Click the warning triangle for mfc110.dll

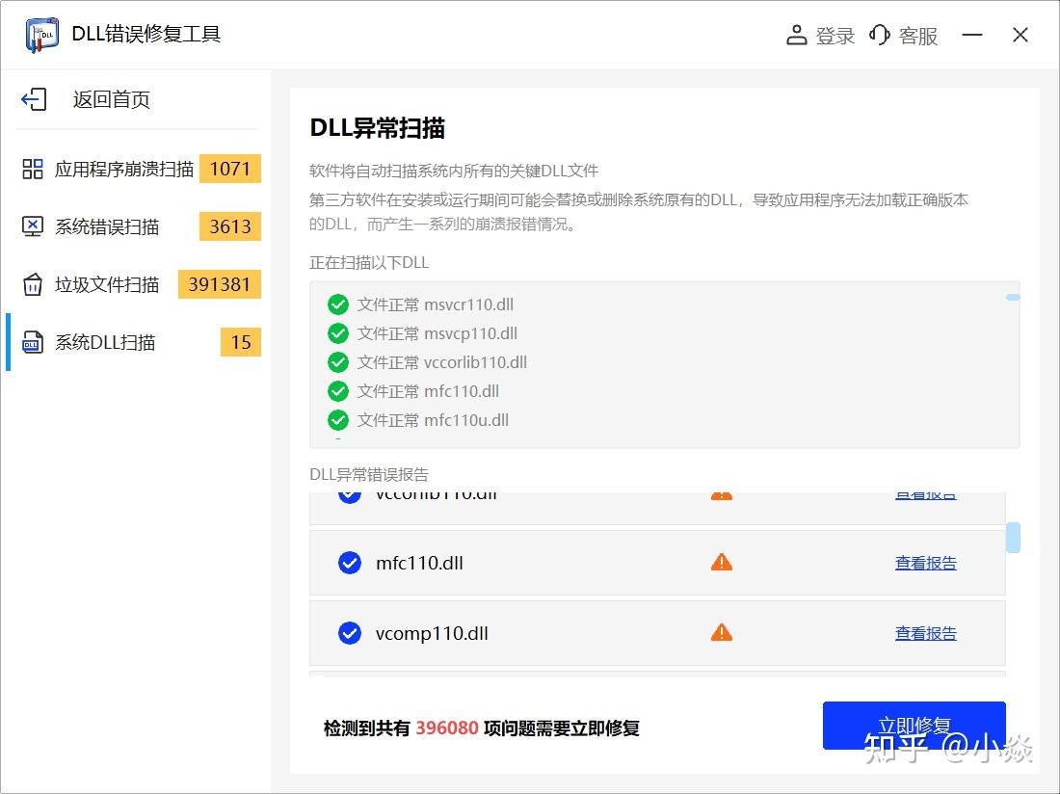coord(721,562)
